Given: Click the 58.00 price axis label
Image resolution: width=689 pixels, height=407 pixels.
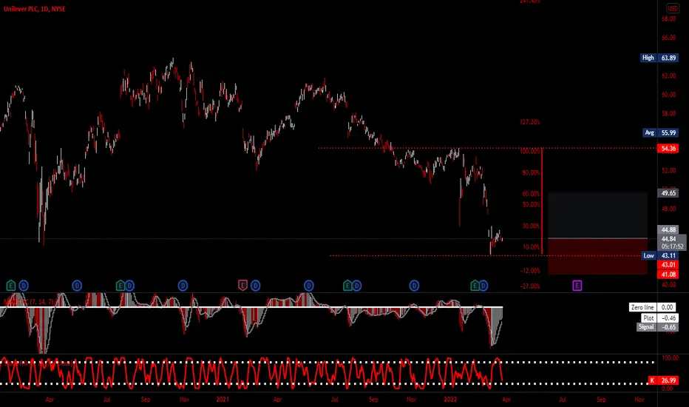Looking at the screenshot, I should pyautogui.click(x=668, y=113).
